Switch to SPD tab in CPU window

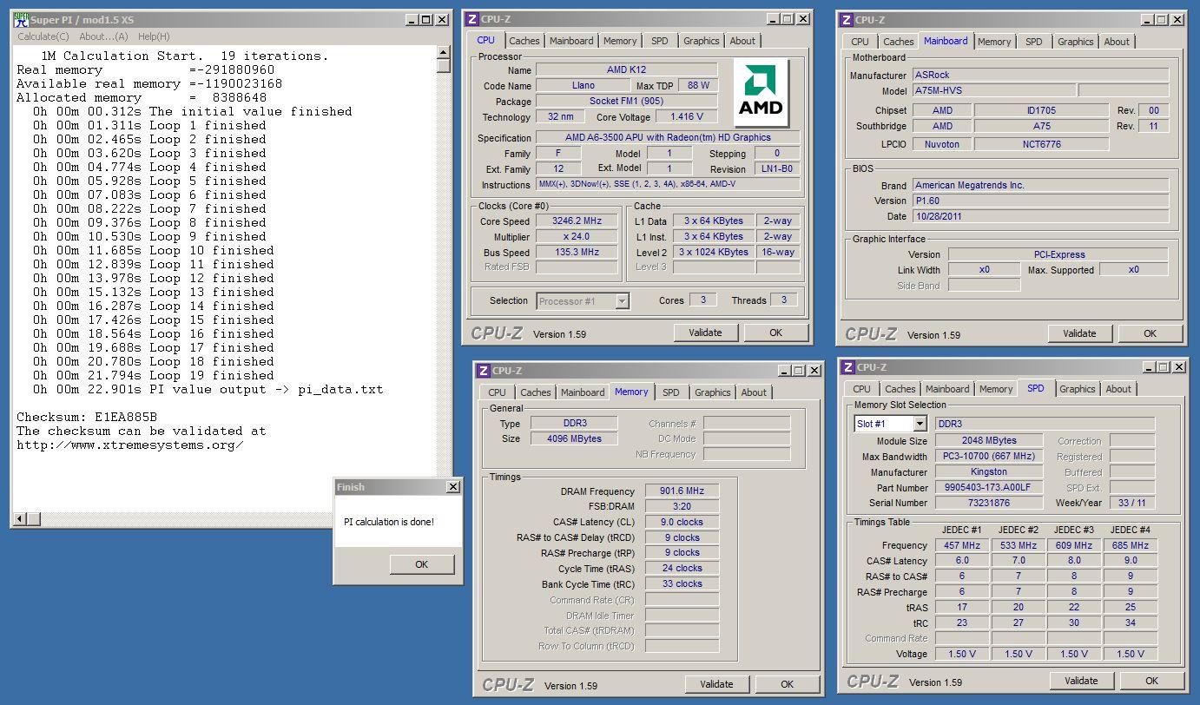(x=660, y=41)
